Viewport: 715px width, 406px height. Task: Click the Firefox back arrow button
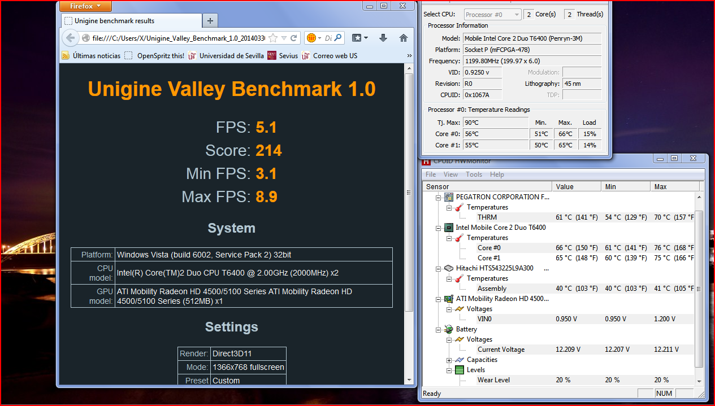pos(70,38)
